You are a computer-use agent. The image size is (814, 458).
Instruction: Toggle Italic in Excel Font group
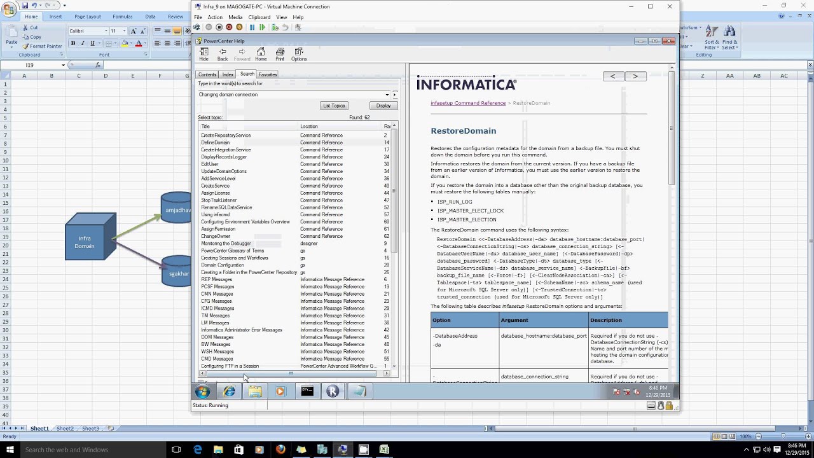83,43
